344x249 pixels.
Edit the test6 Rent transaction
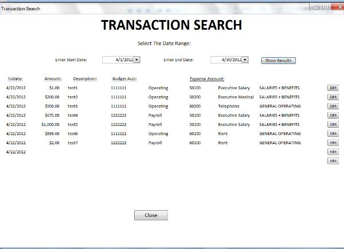[x=333, y=133]
